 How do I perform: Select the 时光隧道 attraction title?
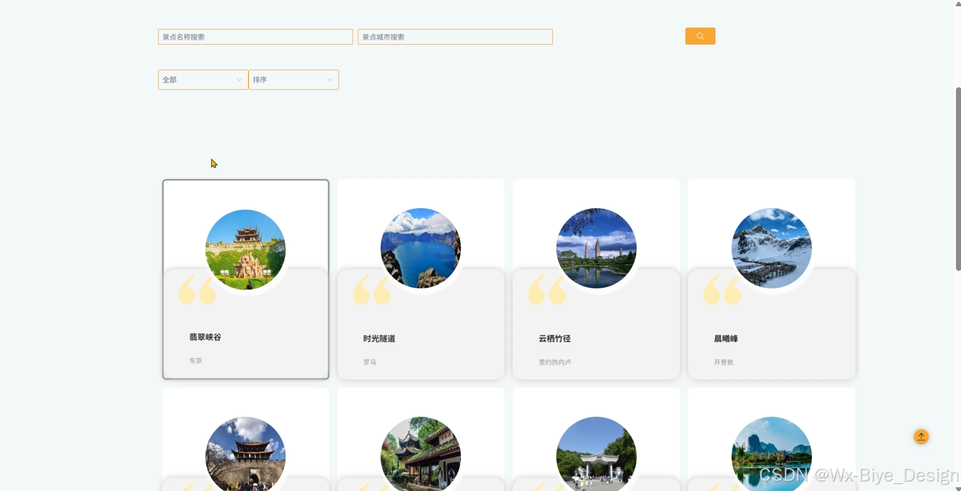point(379,339)
